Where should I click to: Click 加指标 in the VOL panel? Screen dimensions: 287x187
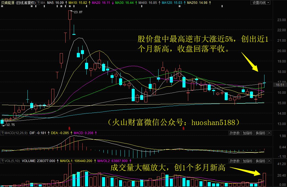[x=248, y=161]
